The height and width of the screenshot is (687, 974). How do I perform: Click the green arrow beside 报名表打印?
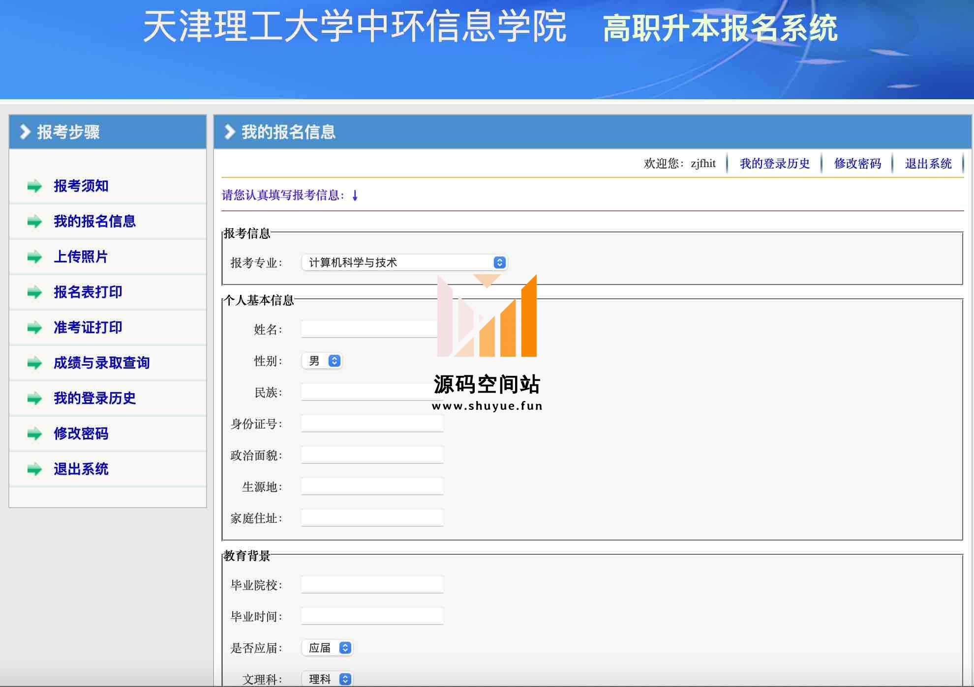(x=34, y=292)
